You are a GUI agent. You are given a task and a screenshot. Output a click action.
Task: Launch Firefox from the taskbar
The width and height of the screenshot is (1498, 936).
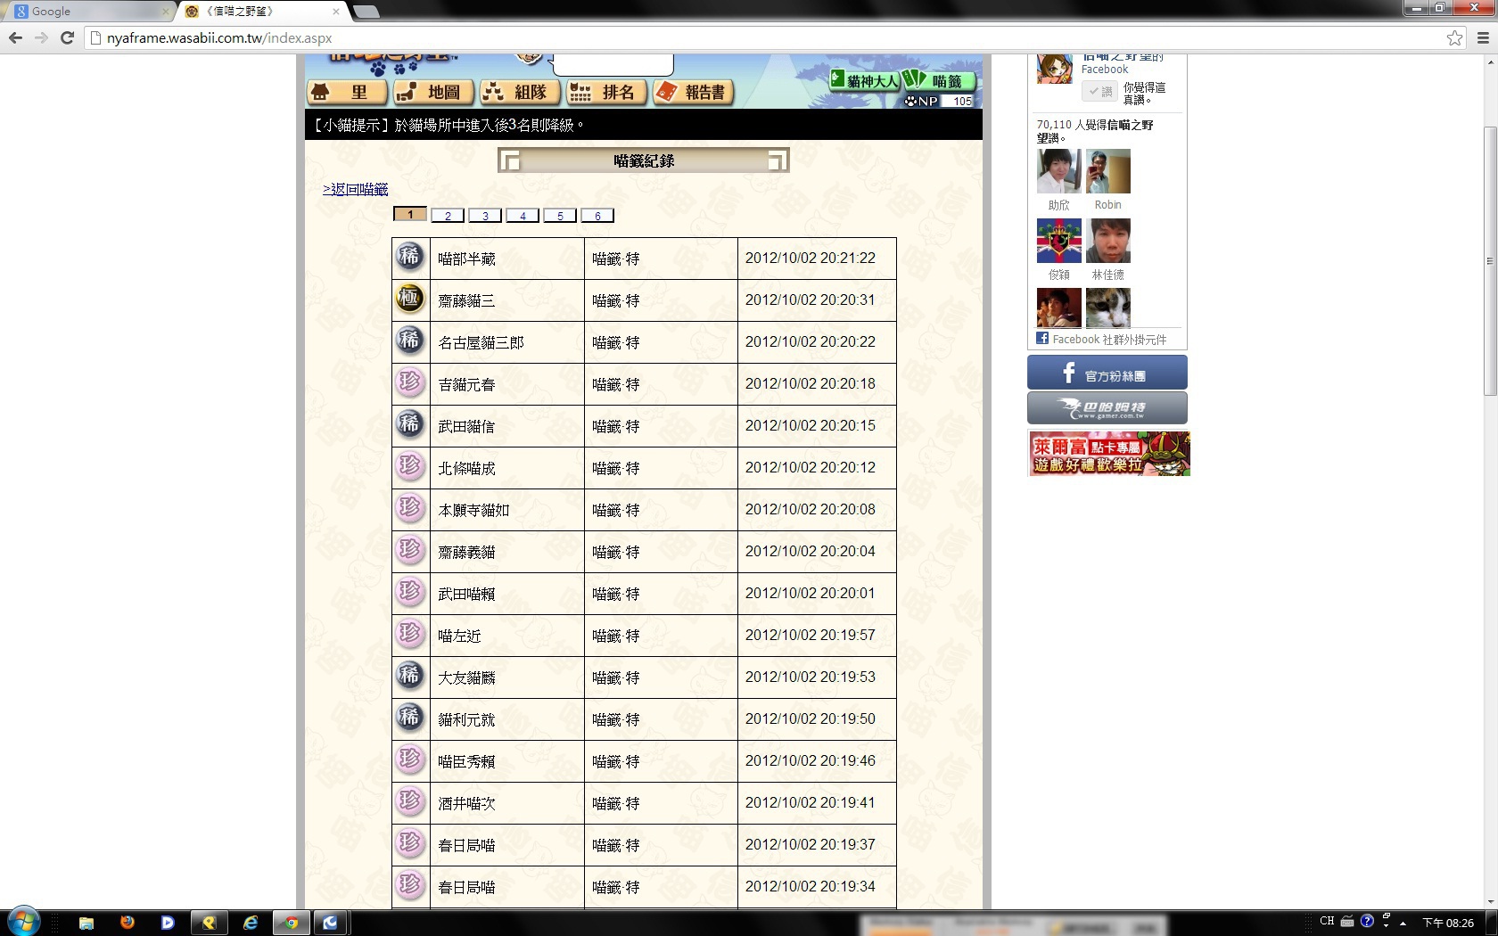pos(128,923)
